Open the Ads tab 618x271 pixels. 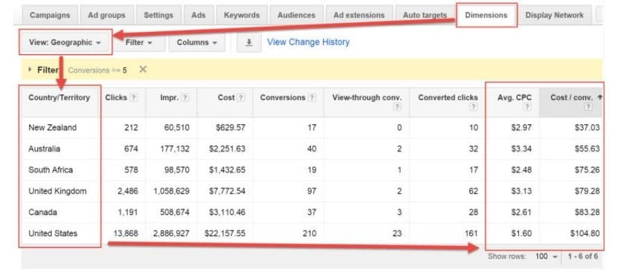point(199,15)
